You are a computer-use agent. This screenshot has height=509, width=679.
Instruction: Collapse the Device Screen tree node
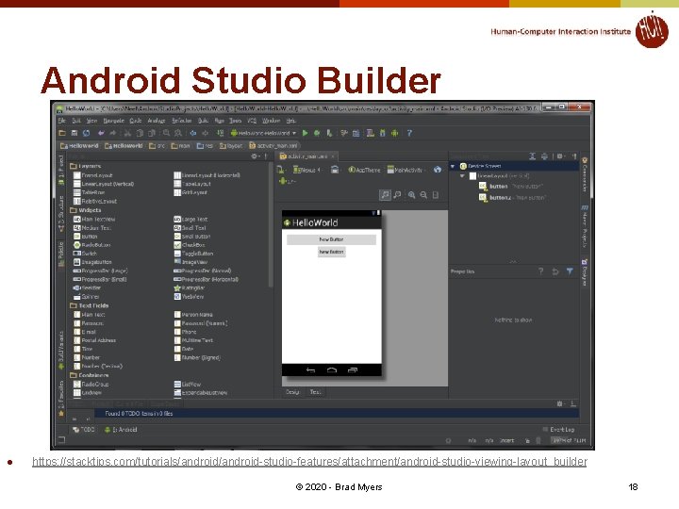(453, 166)
